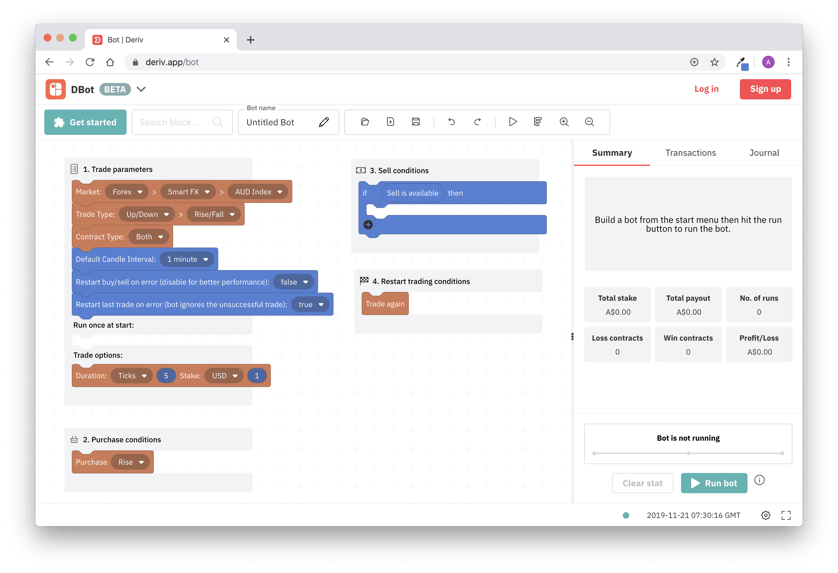The image size is (838, 573).
Task: Click the bot name edit pencil icon
Action: tap(325, 122)
